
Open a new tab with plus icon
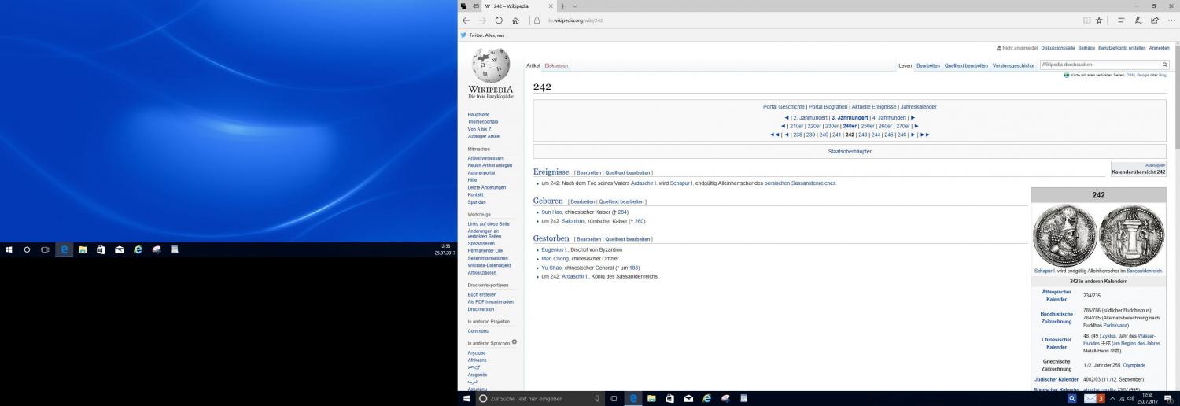click(x=563, y=6)
